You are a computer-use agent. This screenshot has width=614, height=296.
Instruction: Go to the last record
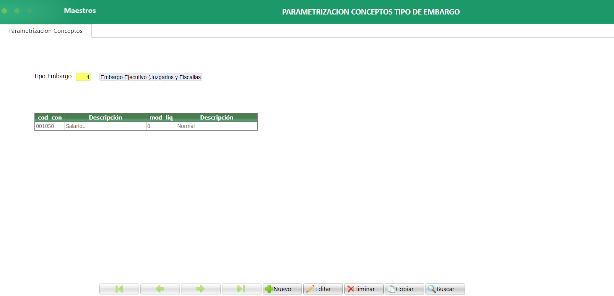[241, 289]
